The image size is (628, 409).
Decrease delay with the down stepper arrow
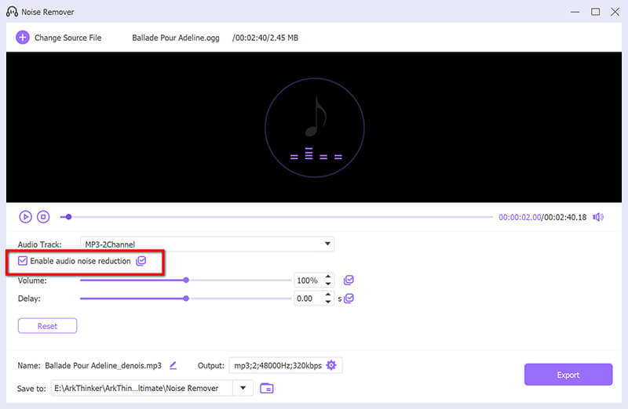(328, 302)
